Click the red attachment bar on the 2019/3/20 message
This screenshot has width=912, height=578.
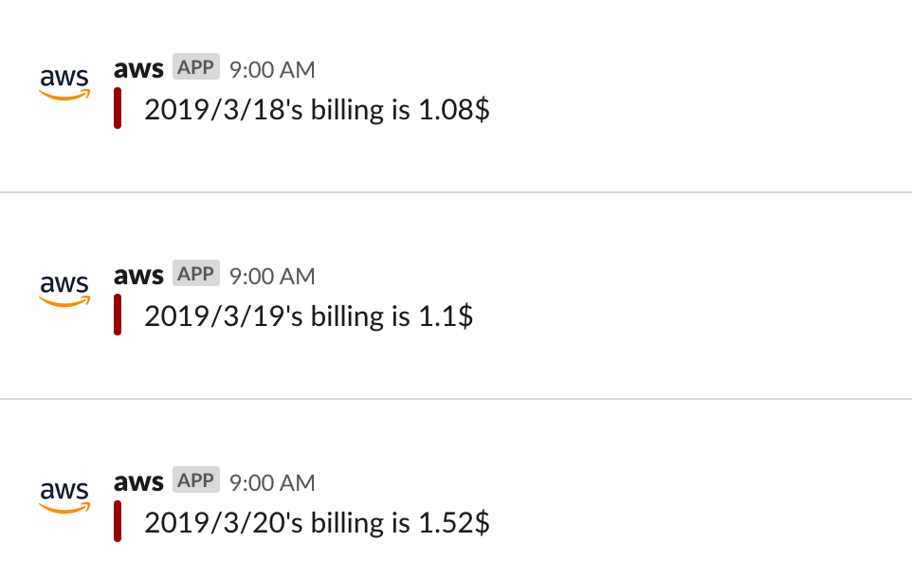coord(118,521)
